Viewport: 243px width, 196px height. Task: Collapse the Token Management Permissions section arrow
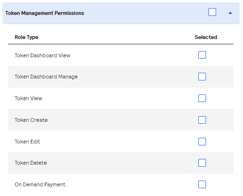[x=230, y=13]
